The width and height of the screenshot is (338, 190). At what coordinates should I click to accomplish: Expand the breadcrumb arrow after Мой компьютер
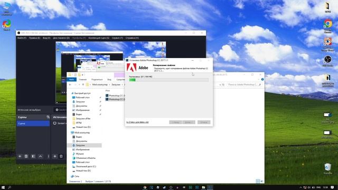(x=110, y=84)
